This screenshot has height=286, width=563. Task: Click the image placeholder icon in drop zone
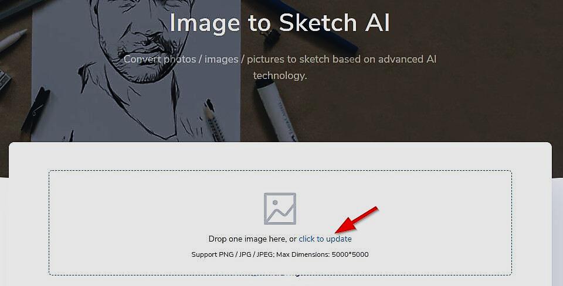pos(280,209)
